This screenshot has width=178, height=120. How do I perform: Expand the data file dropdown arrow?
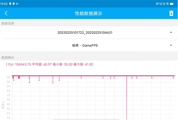tap(171, 32)
